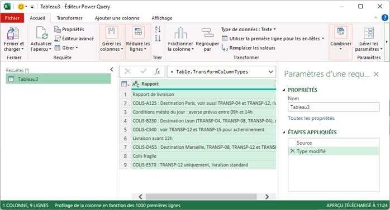Select the COLIS-D455 row cell
This screenshot has height=210, width=390.
tap(204, 147)
